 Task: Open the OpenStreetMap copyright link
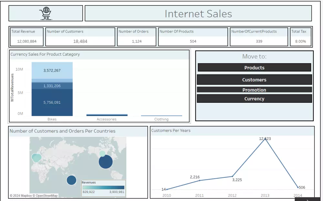click(x=47, y=196)
